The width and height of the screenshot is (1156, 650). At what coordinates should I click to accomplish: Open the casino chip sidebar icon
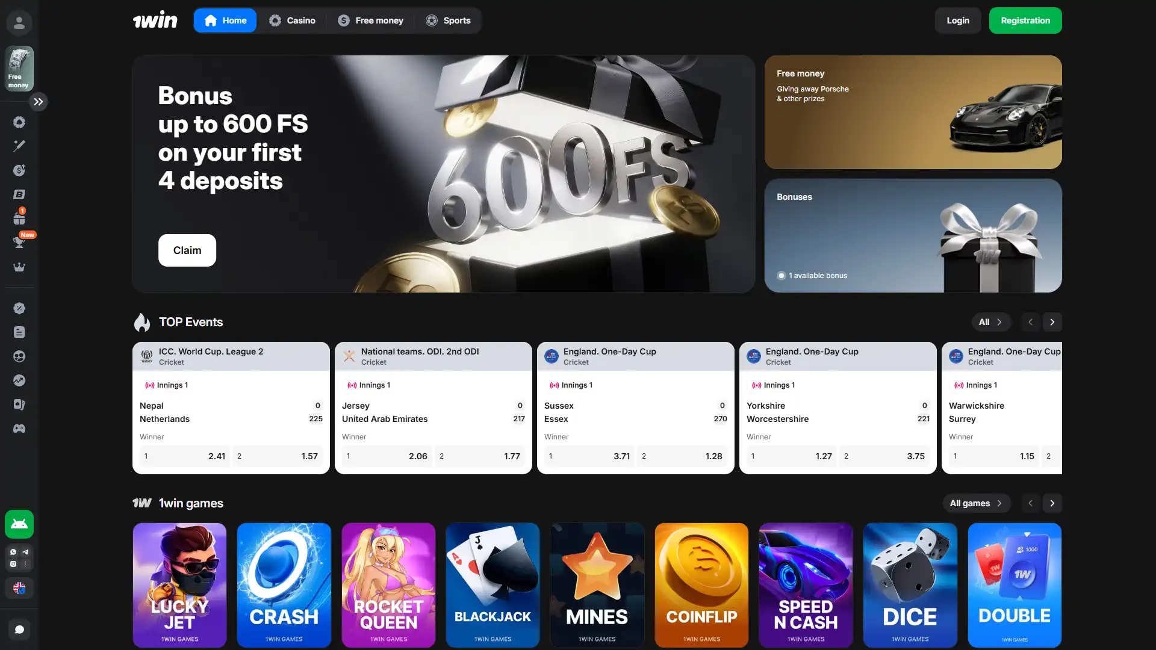(x=19, y=122)
